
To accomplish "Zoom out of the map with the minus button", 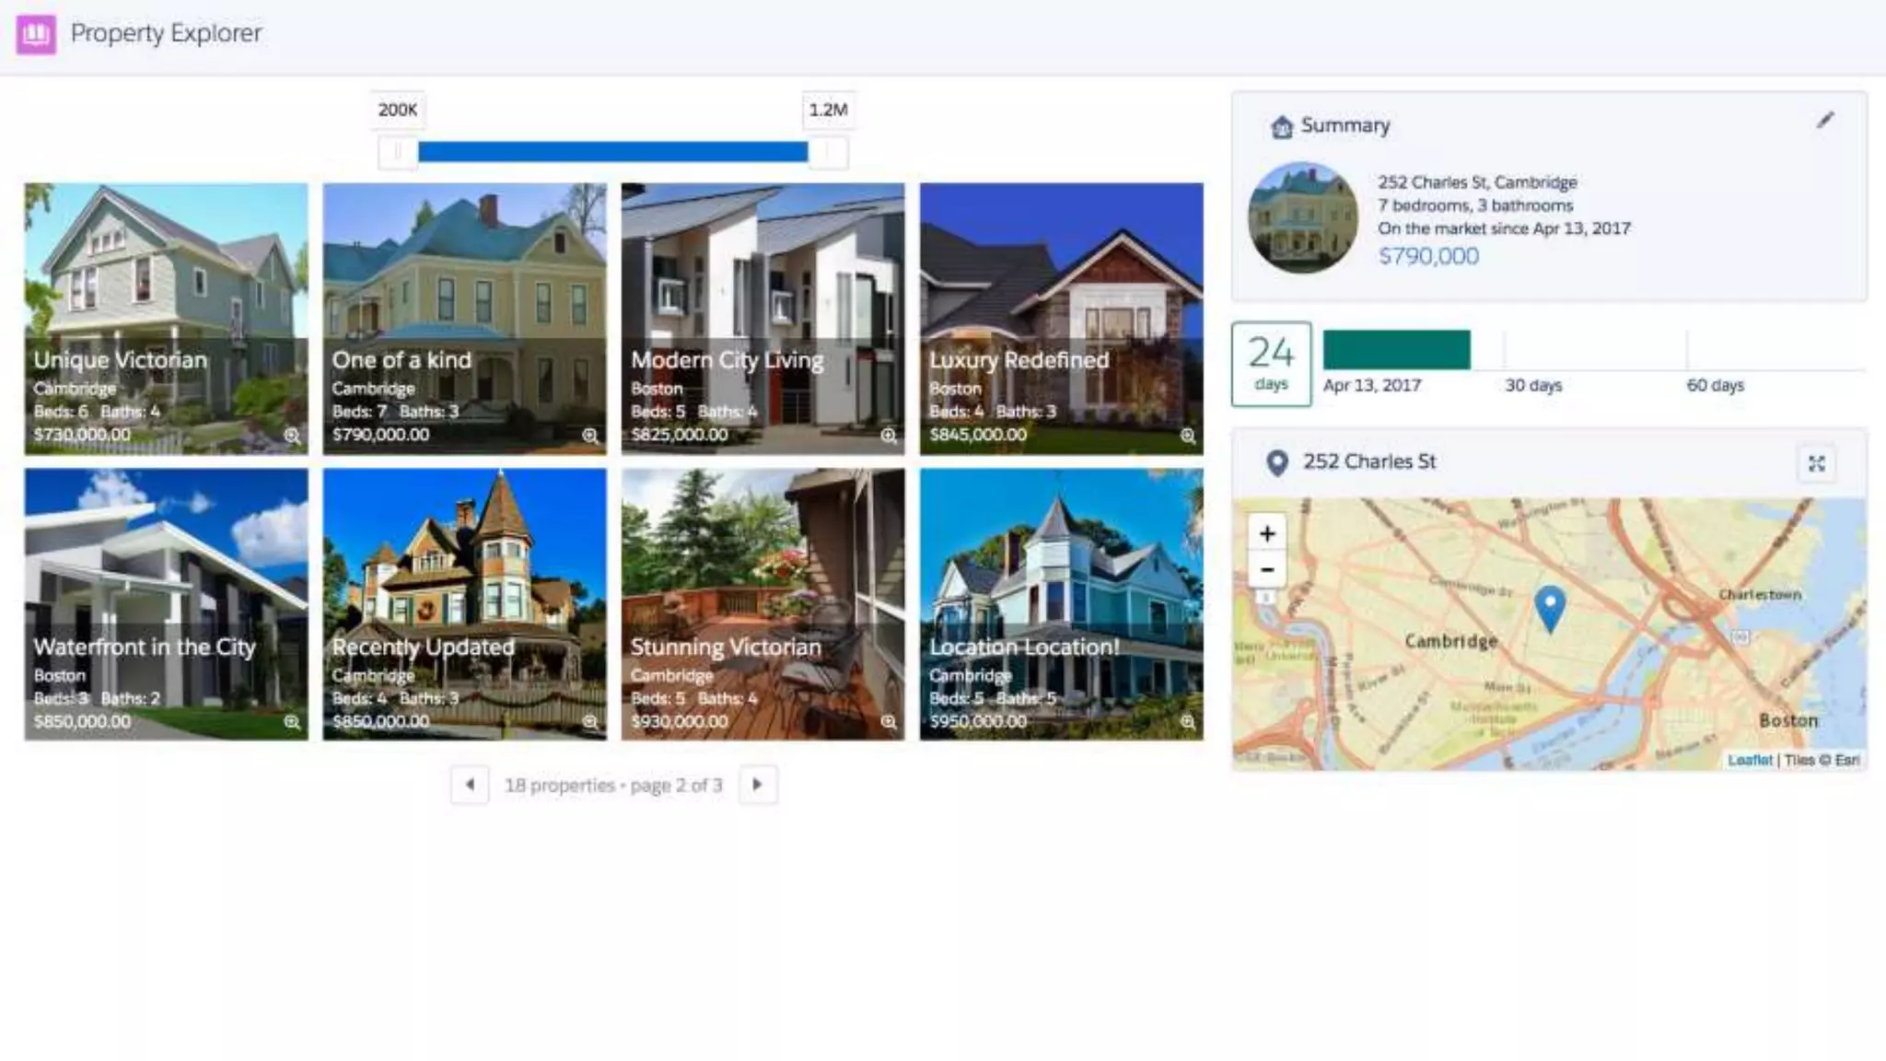I will 1267,570.
